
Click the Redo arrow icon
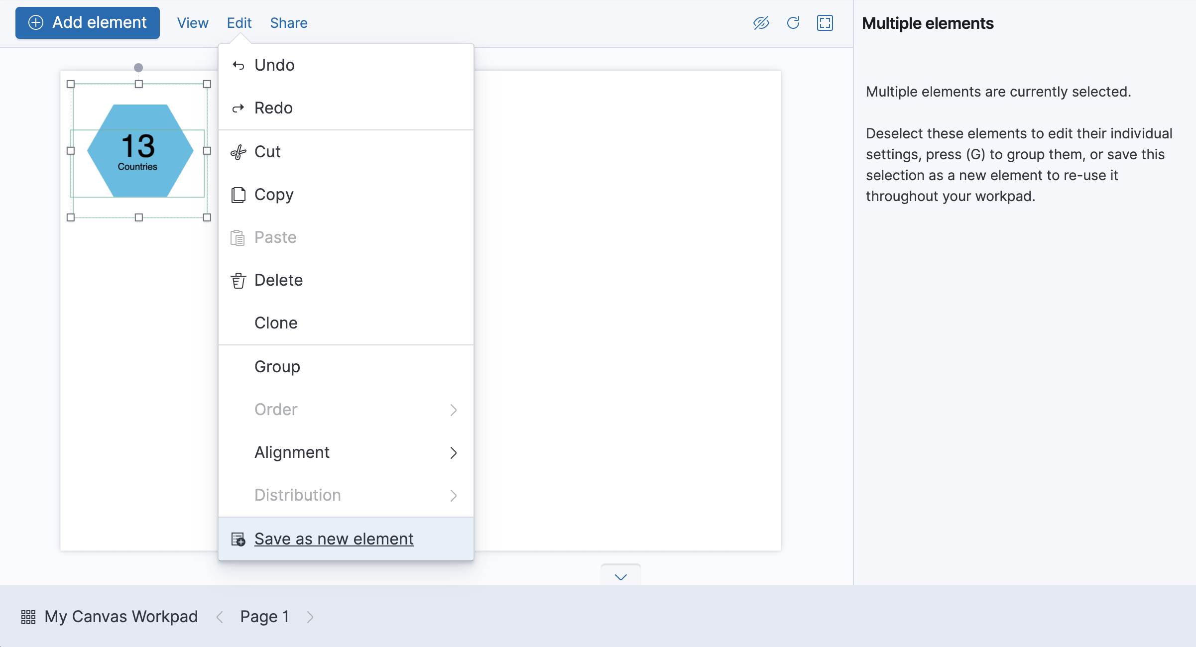point(239,108)
